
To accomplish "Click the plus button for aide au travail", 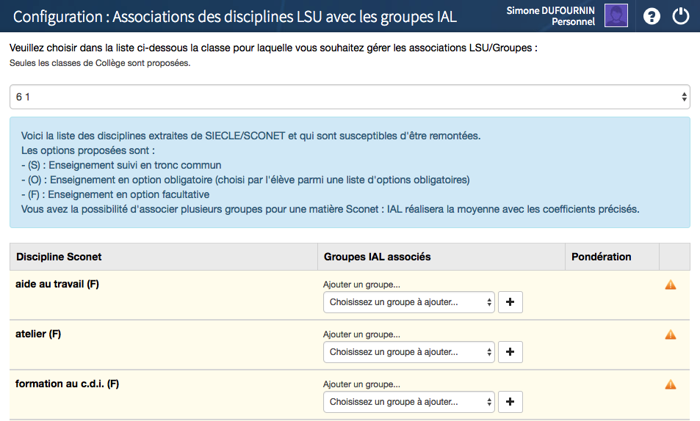I will tap(510, 302).
